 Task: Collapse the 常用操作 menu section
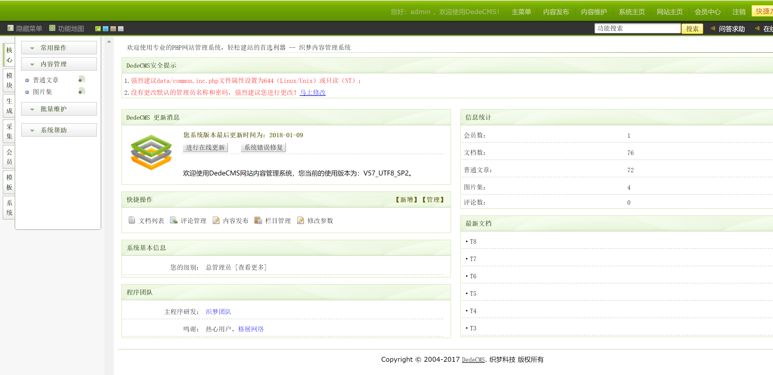[59, 48]
